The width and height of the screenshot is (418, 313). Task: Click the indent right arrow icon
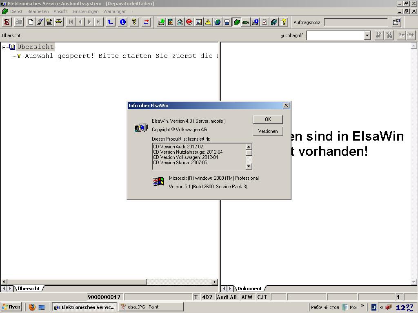coord(411,35)
